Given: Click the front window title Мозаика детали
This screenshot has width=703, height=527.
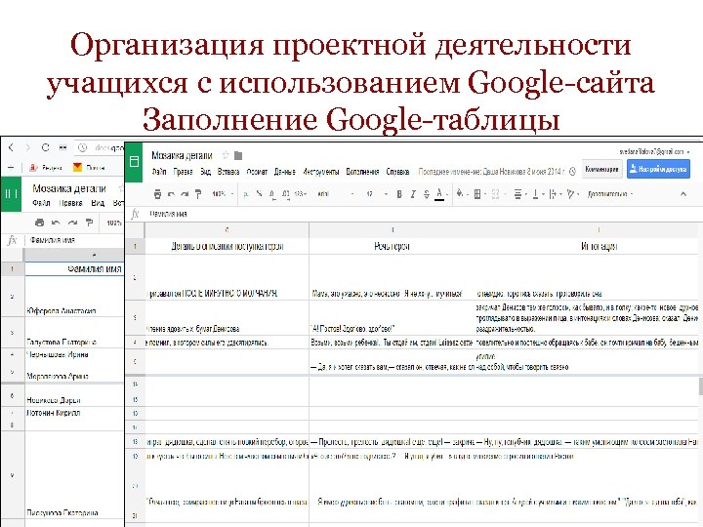Looking at the screenshot, I should tap(182, 155).
